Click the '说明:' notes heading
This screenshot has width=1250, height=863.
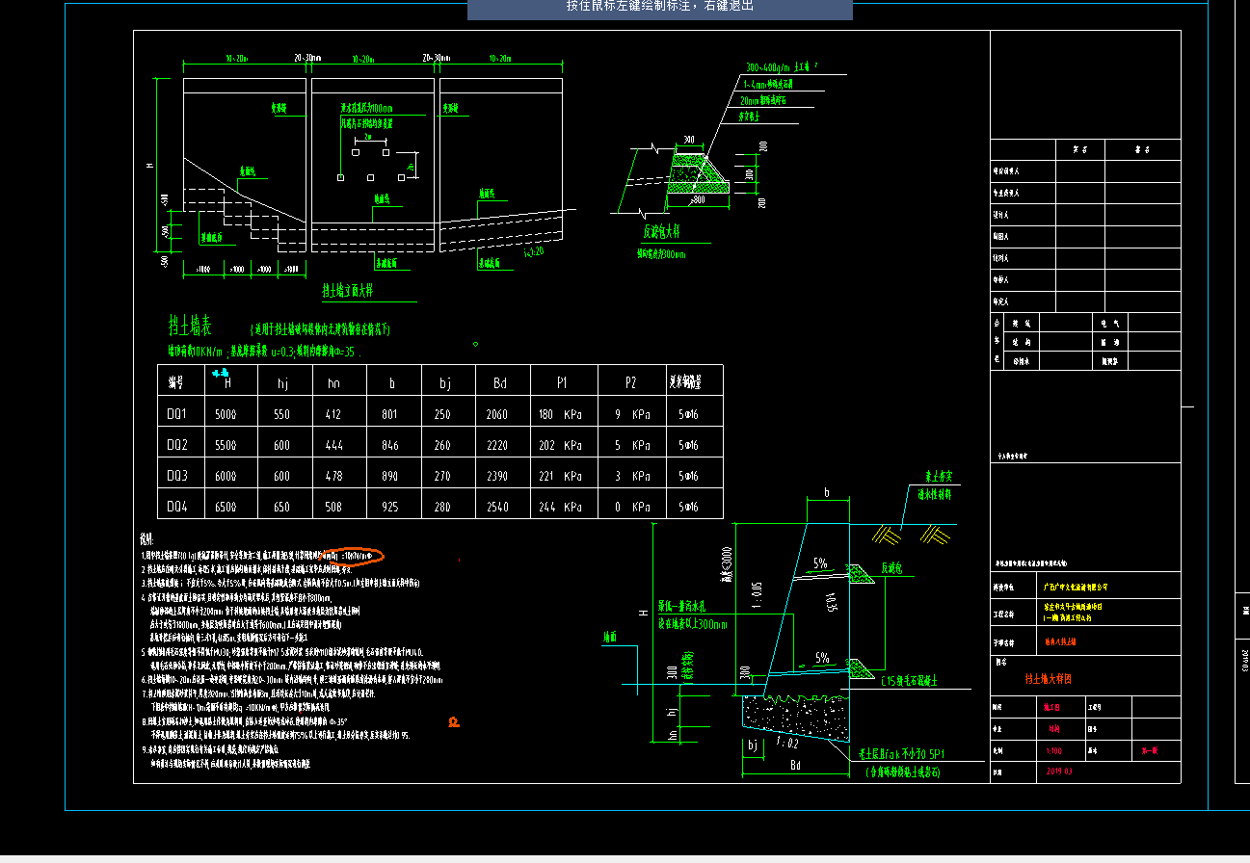pyautogui.click(x=147, y=537)
